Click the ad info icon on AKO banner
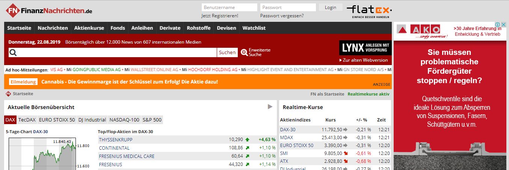Image resolution: width=509 pixels, height=170 pixels. (497, 25)
